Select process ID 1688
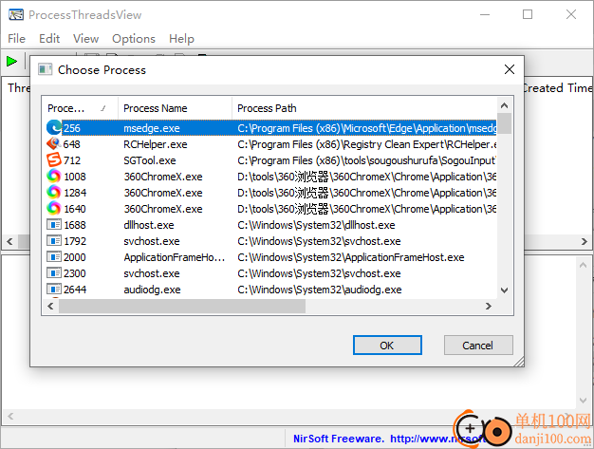Viewport: 594px width, 449px height. coord(75,225)
